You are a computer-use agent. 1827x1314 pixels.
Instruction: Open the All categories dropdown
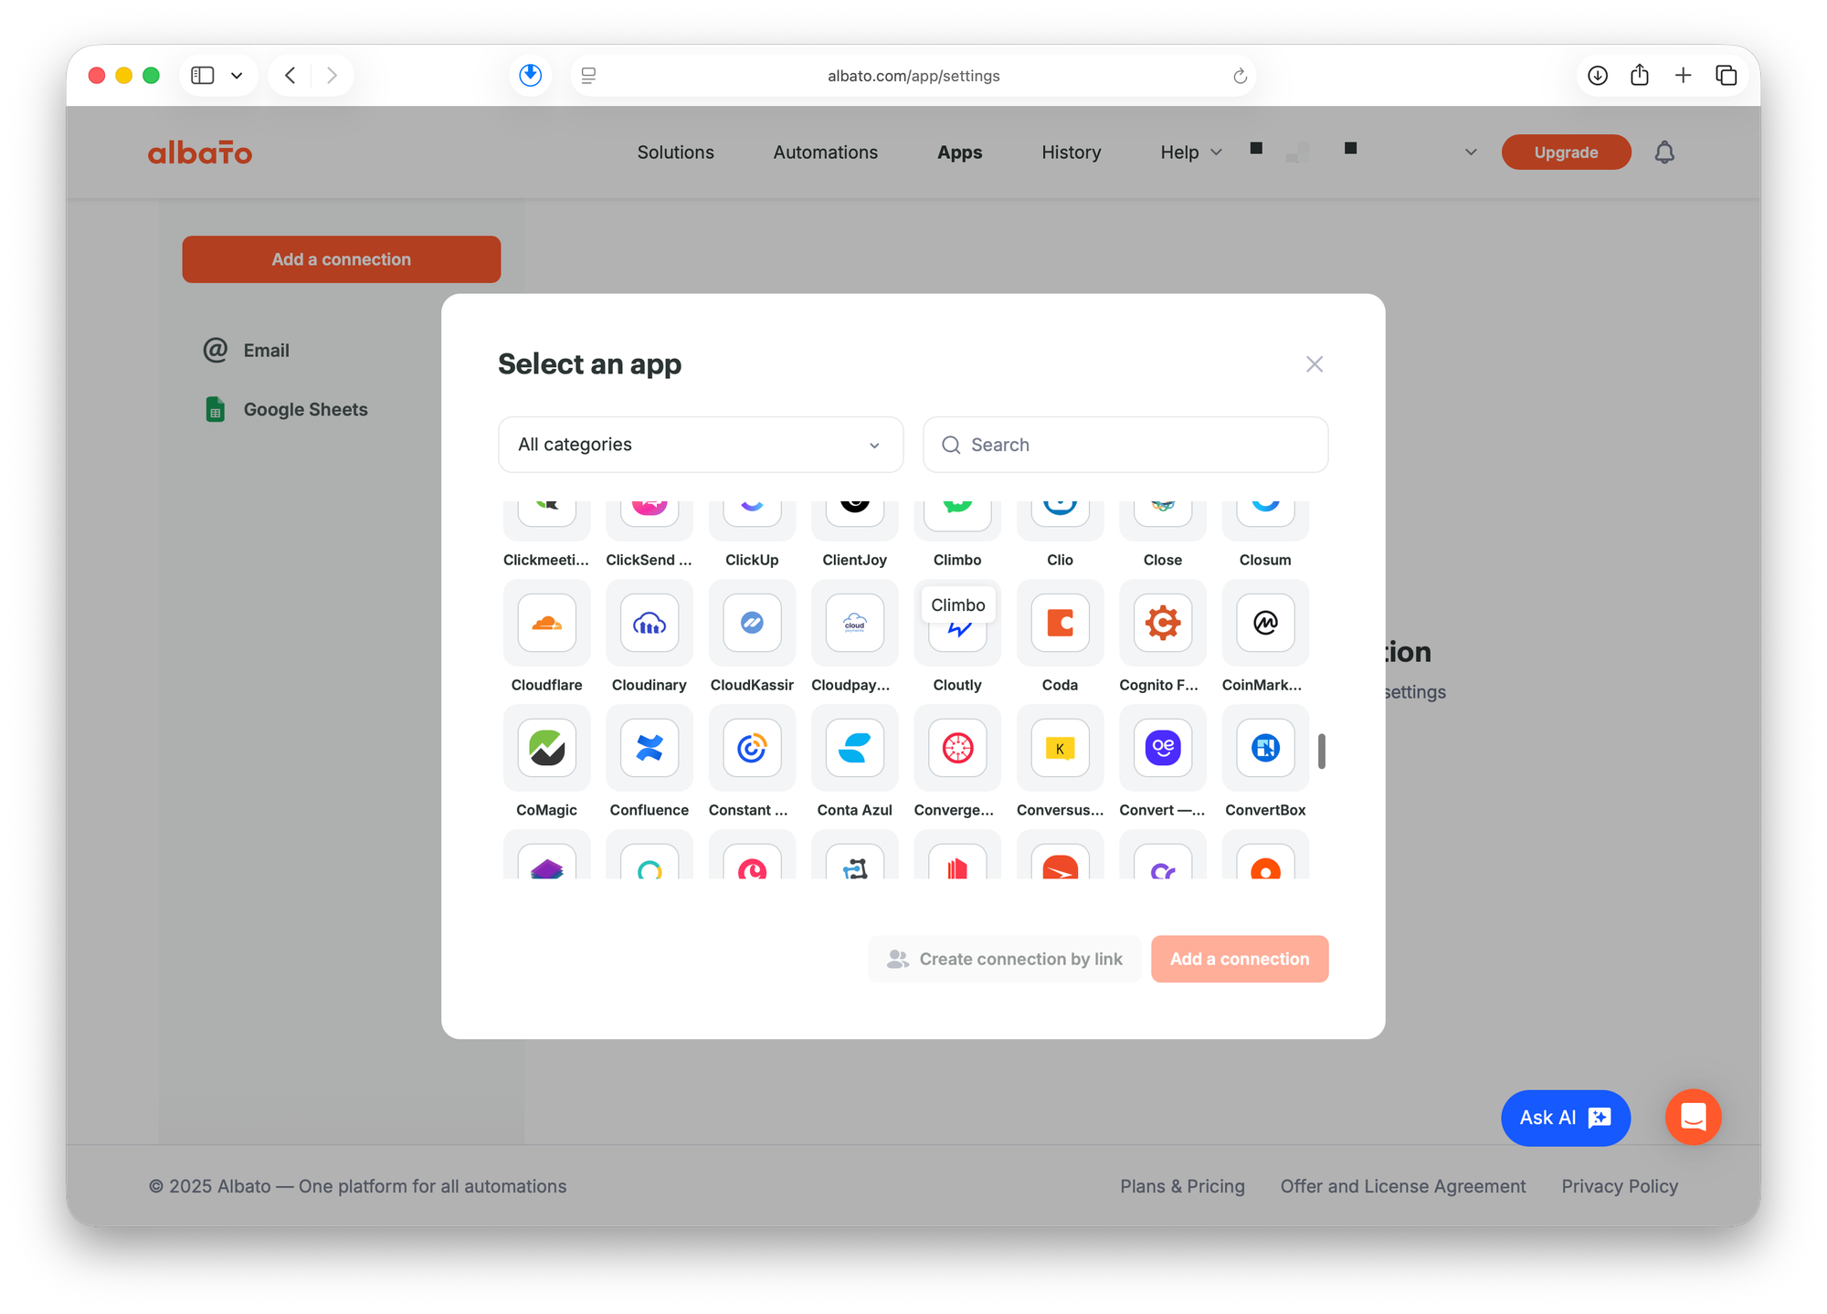coord(700,445)
